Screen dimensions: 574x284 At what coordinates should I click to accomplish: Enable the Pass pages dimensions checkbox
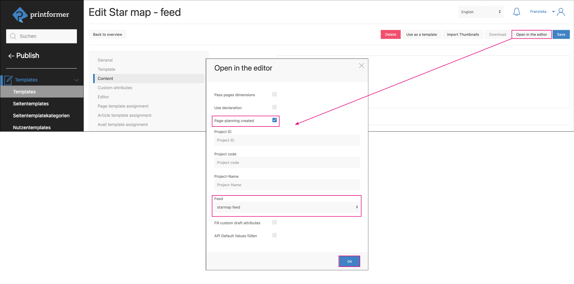[x=274, y=94]
